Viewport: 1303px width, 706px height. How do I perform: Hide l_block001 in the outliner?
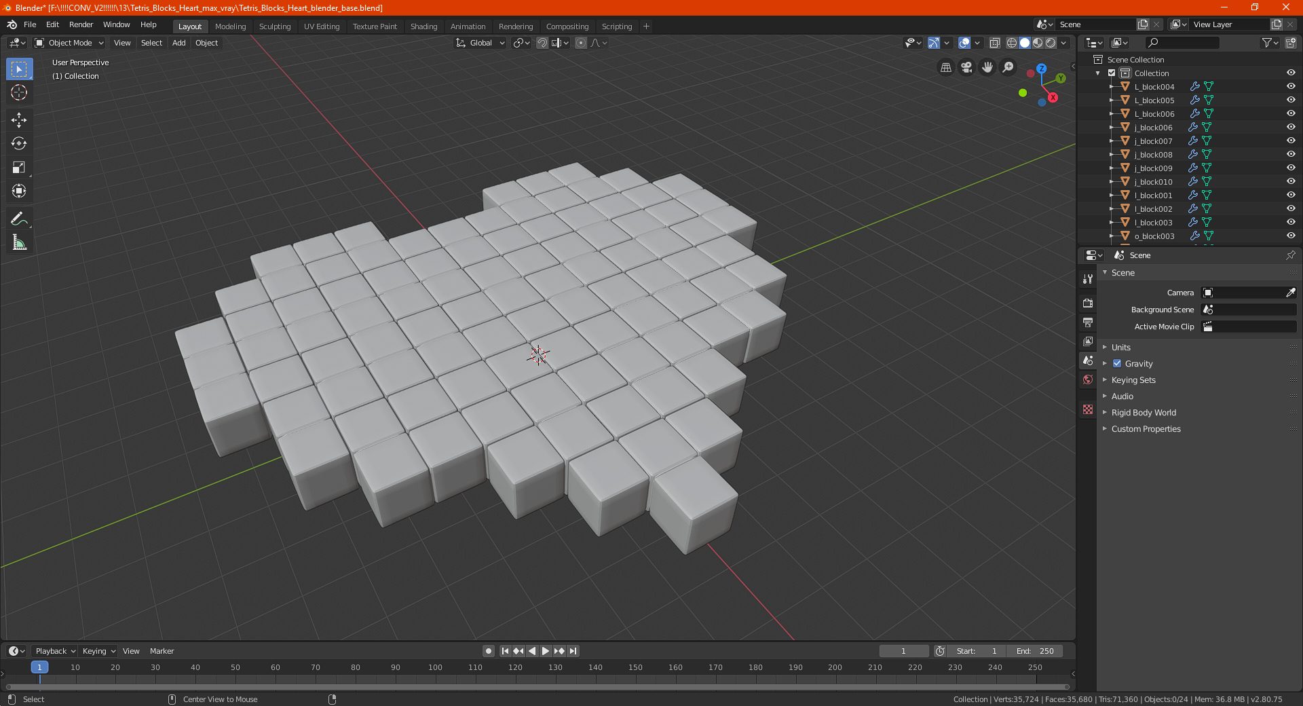(x=1291, y=195)
